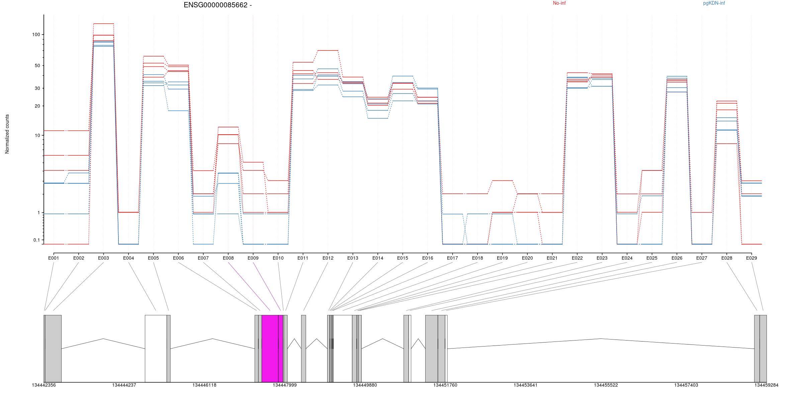Image resolution: width=803 pixels, height=401 pixels.
Task: Click the white exon box above 134444237
Action: tap(156, 349)
